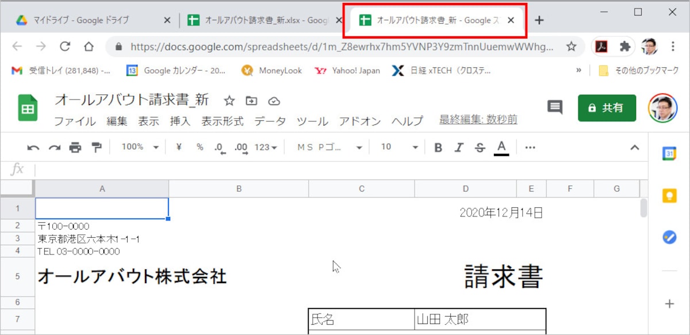Open the font size 10 dropdown

point(399,147)
